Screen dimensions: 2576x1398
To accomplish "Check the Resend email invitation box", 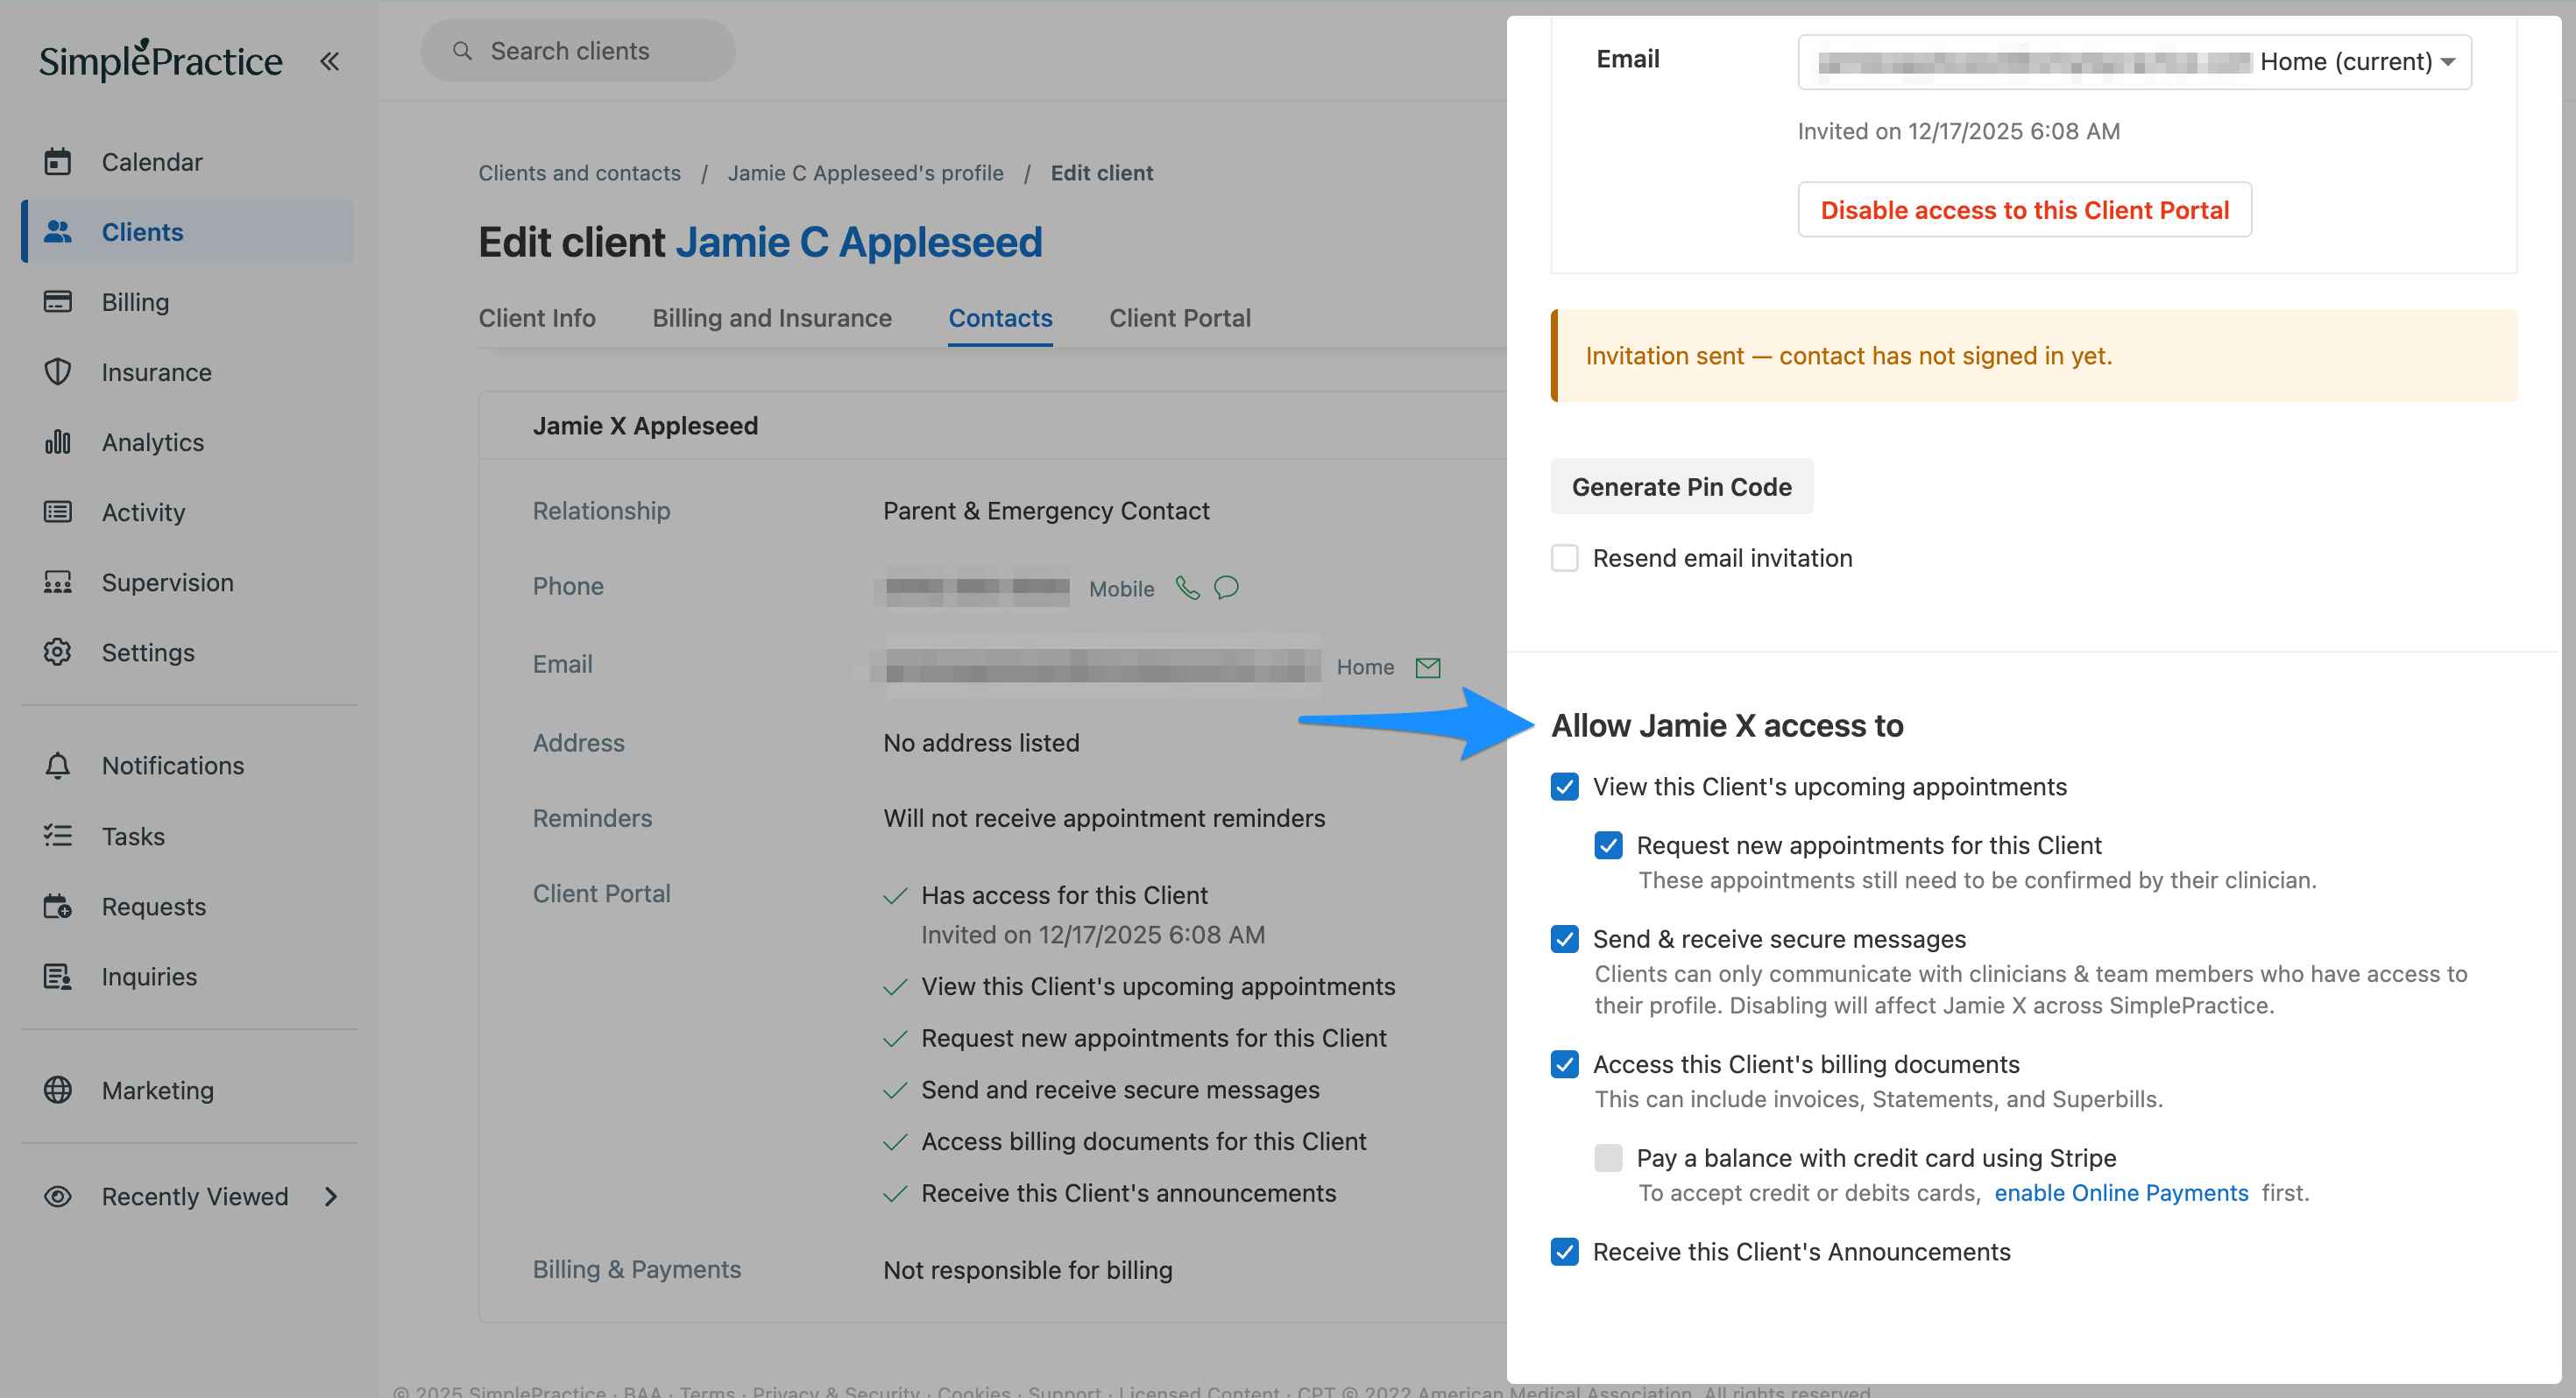I will (1564, 558).
